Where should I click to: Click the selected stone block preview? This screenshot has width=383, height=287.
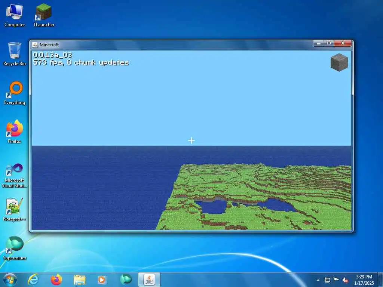click(339, 62)
